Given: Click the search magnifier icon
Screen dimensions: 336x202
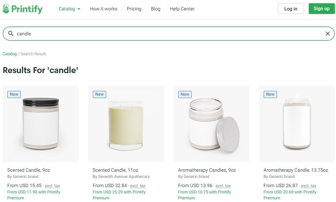Looking at the screenshot, I should [x=11, y=33].
